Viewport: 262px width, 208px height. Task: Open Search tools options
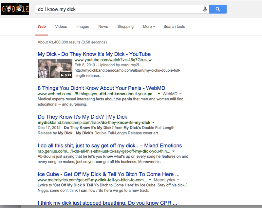(x=174, y=27)
